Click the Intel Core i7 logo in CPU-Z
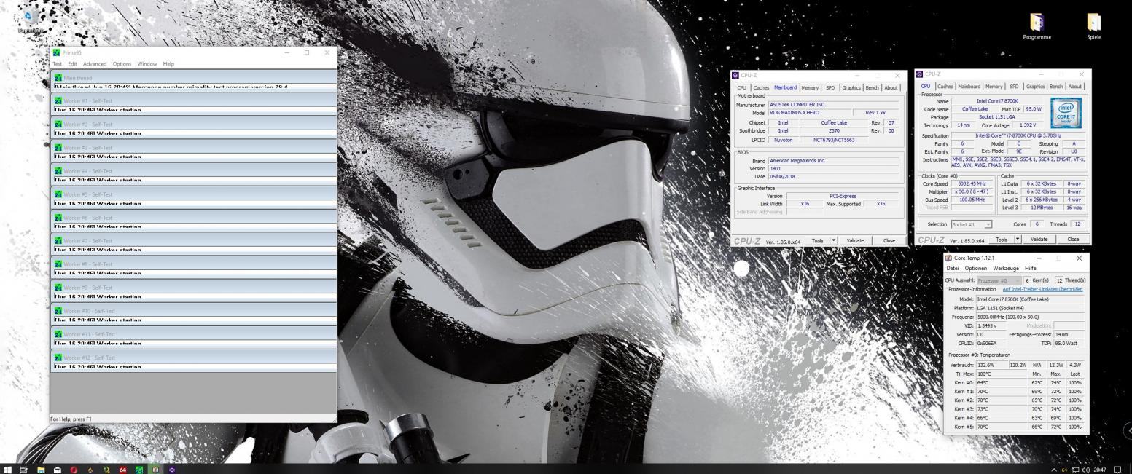 1067,114
